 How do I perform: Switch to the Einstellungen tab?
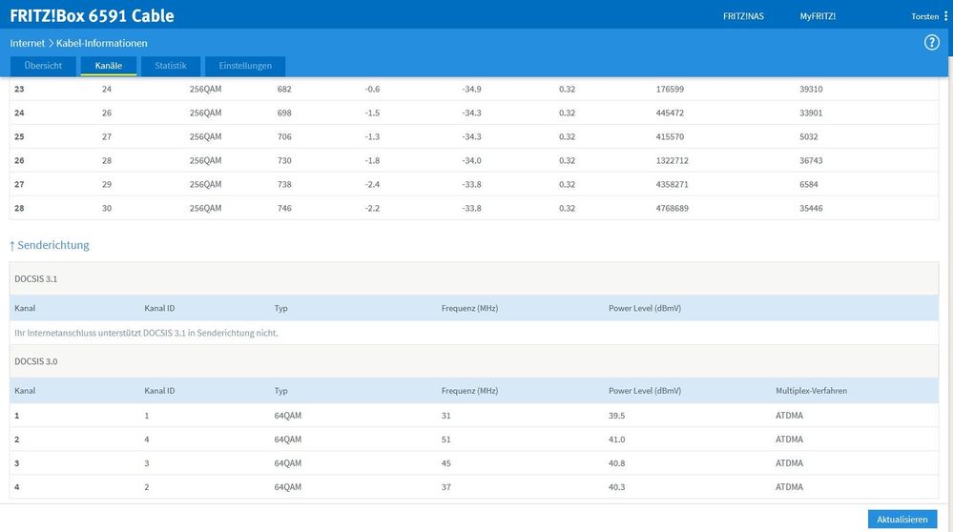245,66
